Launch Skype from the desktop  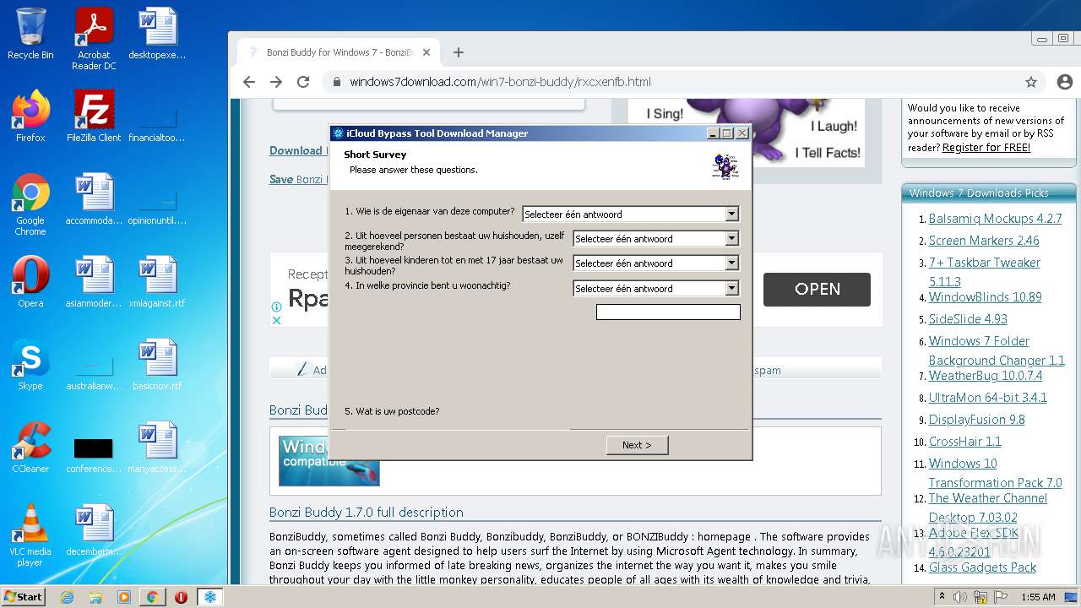[30, 365]
